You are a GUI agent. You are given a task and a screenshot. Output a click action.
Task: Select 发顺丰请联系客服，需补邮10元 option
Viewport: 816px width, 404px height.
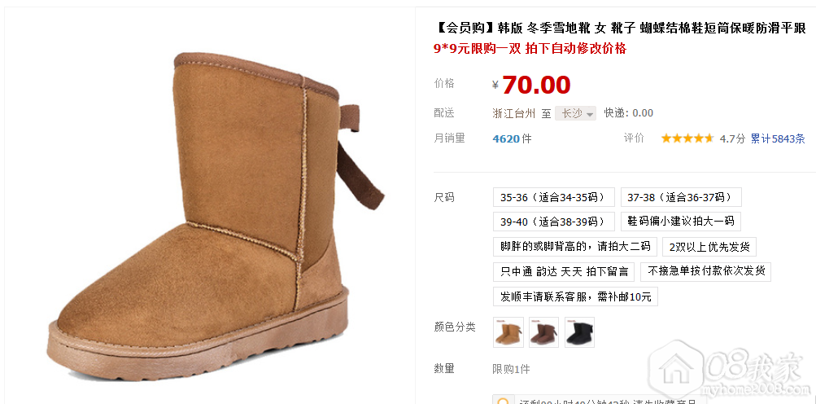(x=575, y=296)
